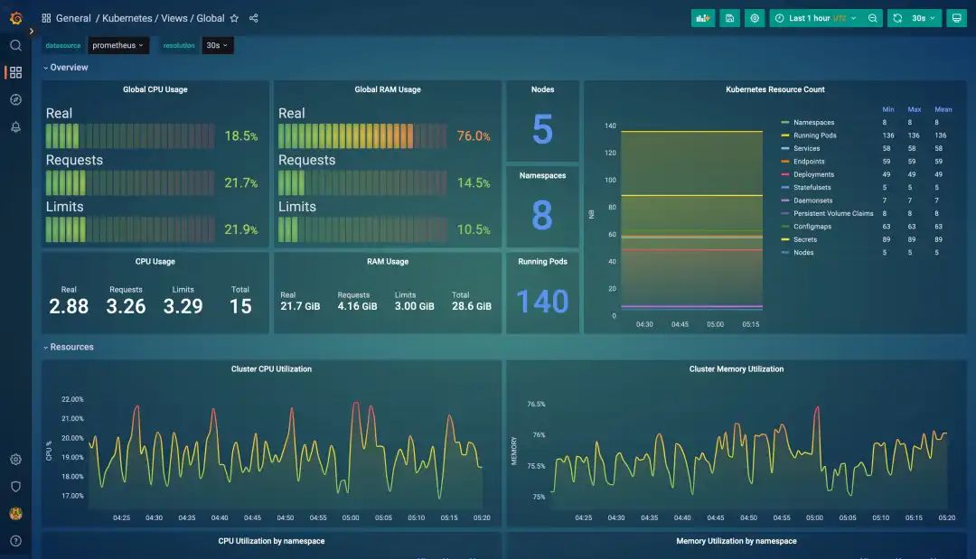Open the Explore compass icon
This screenshot has width=976, height=559.
click(16, 99)
